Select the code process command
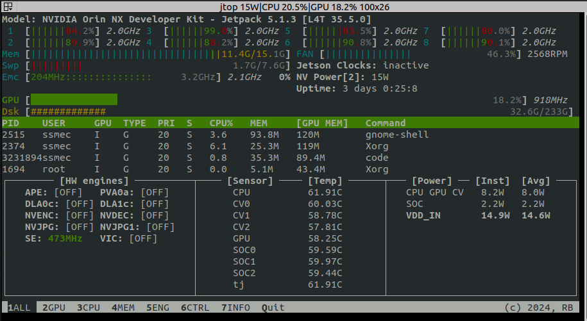This screenshot has width=587, height=321. [x=377, y=158]
